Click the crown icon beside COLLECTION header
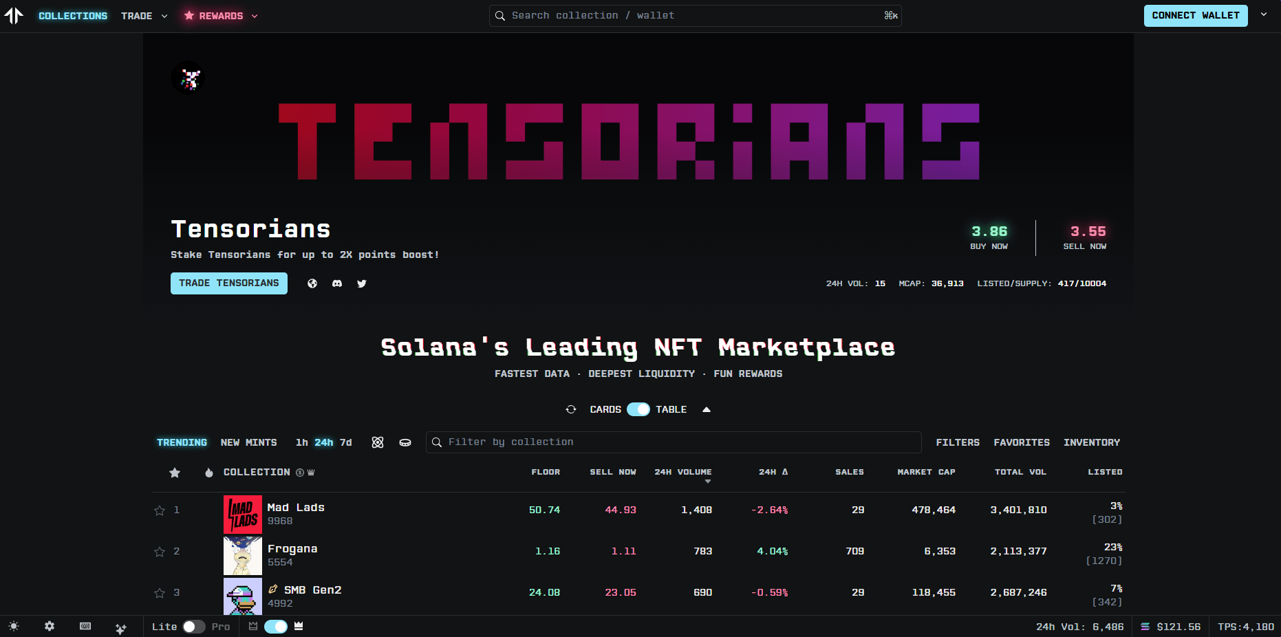The width and height of the screenshot is (1281, 637). click(x=311, y=473)
